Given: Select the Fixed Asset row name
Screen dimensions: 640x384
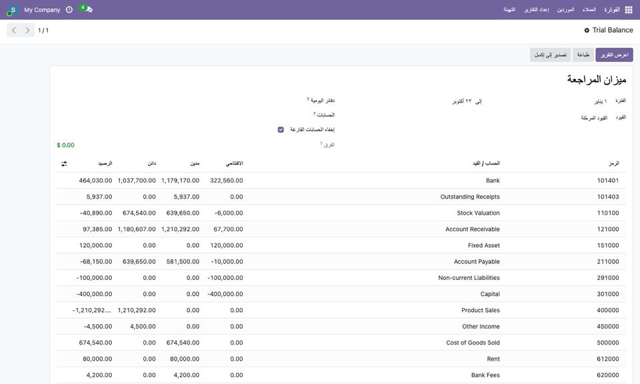Looking at the screenshot, I should click(x=484, y=245).
